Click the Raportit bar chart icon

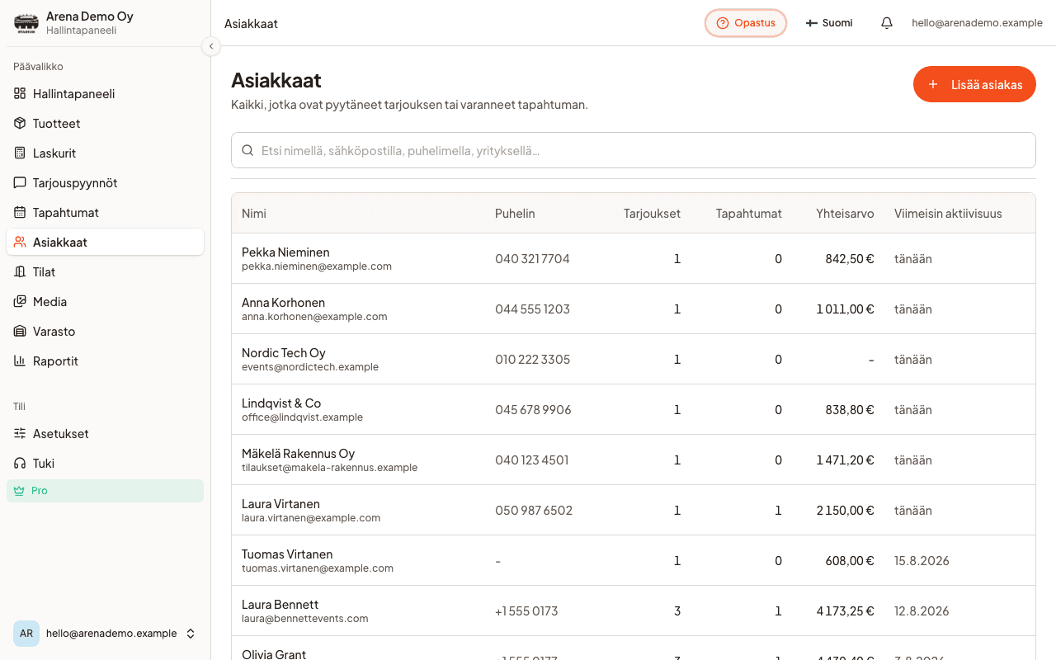tap(20, 361)
